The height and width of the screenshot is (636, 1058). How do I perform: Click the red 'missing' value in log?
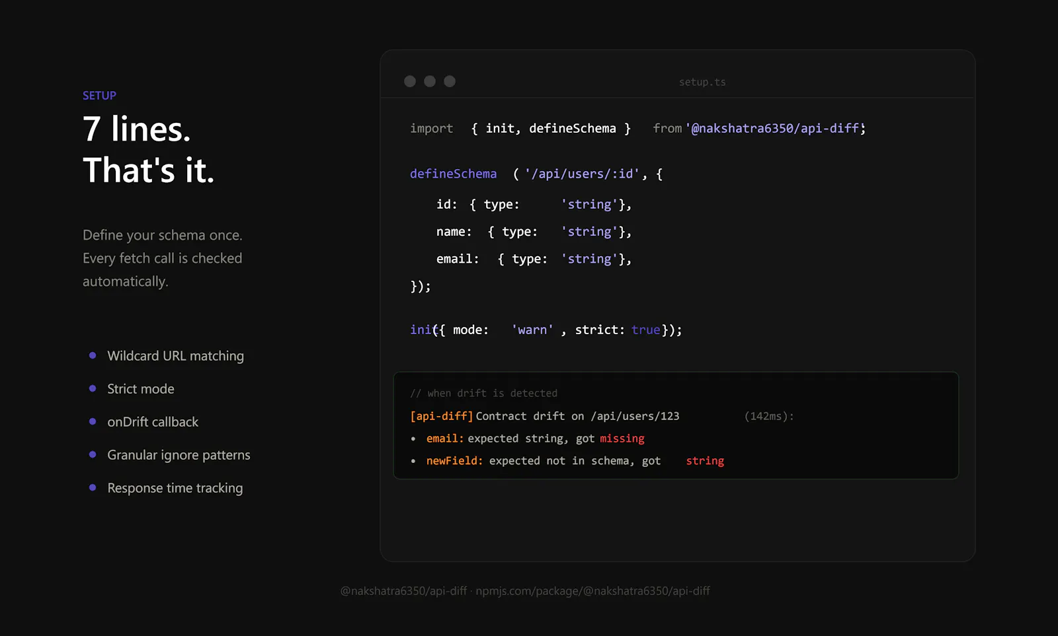click(622, 439)
